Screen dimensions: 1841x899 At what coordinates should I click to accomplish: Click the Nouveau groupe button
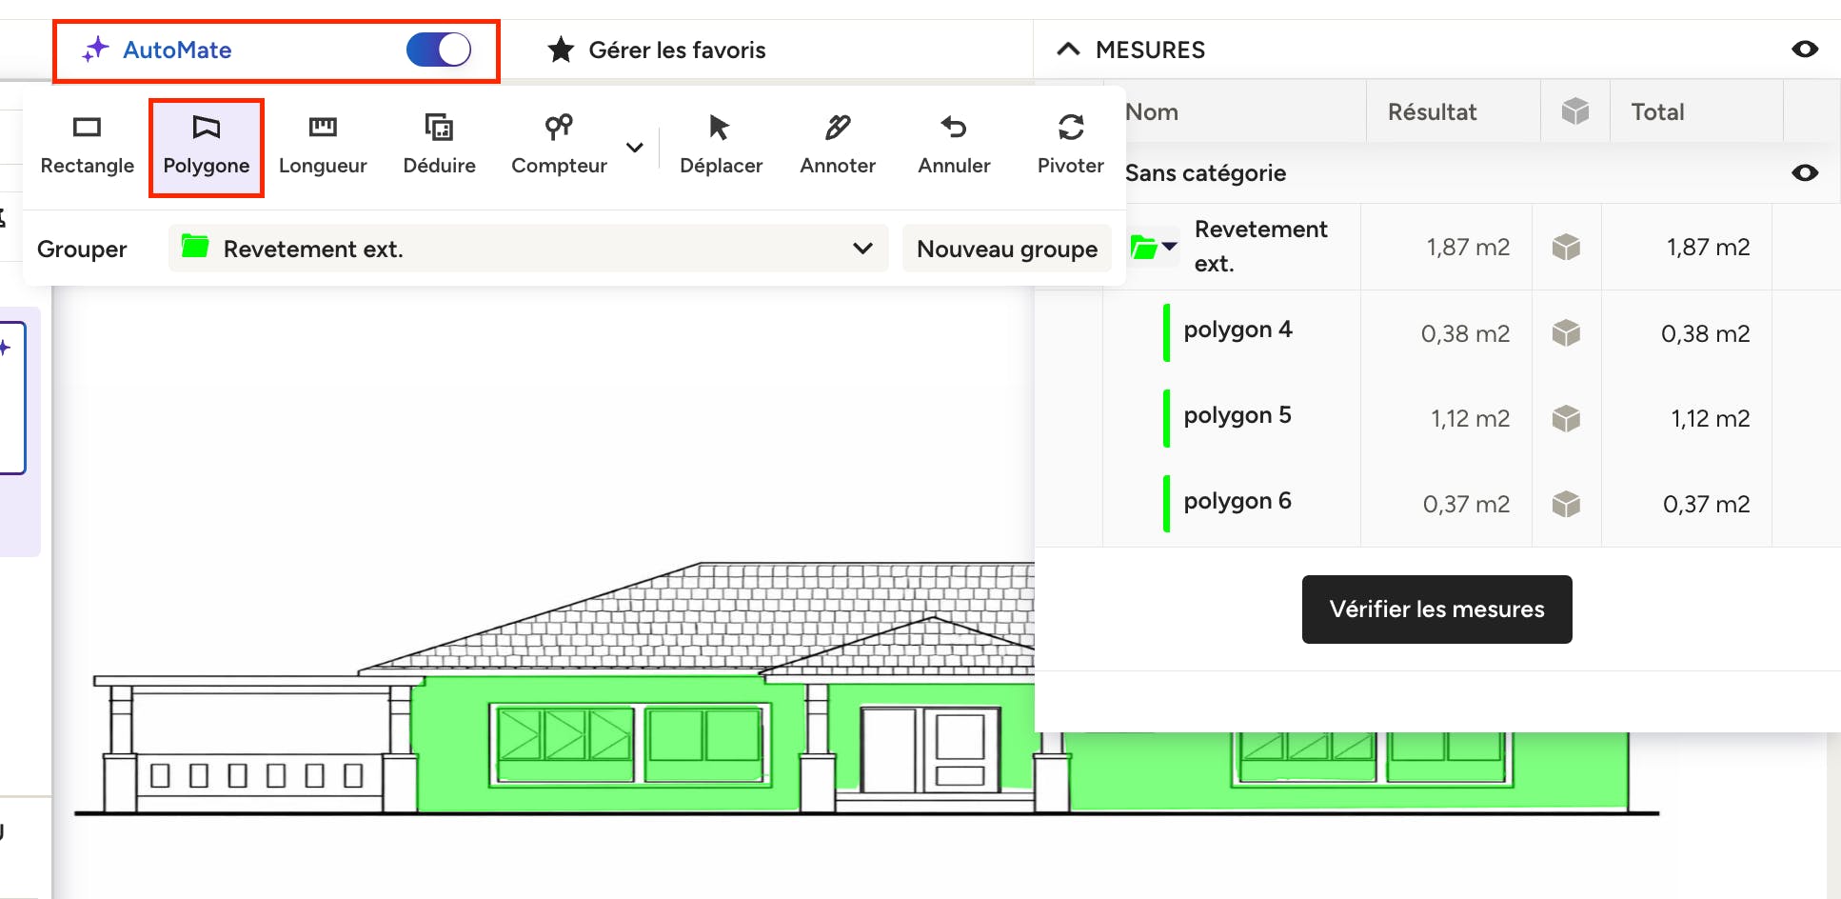1006,249
